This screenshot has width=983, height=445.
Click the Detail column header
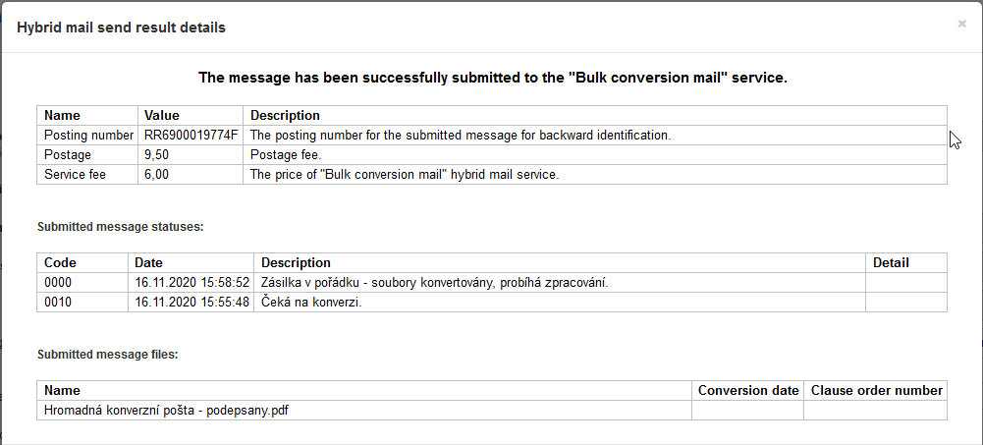(891, 263)
